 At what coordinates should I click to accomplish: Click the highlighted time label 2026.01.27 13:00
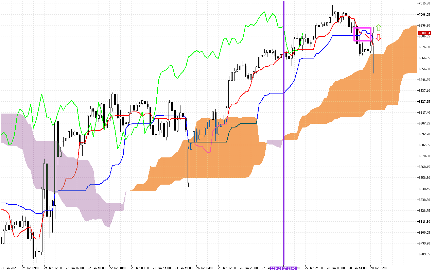(x=283, y=268)
